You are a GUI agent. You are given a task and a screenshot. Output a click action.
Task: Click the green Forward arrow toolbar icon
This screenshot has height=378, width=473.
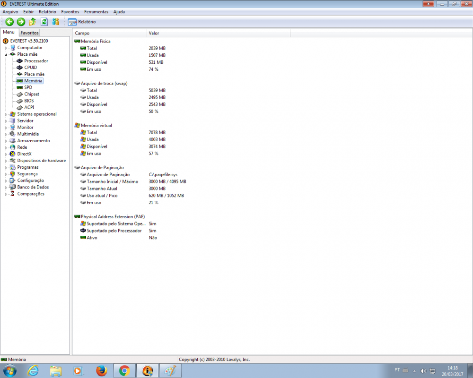pos(21,22)
